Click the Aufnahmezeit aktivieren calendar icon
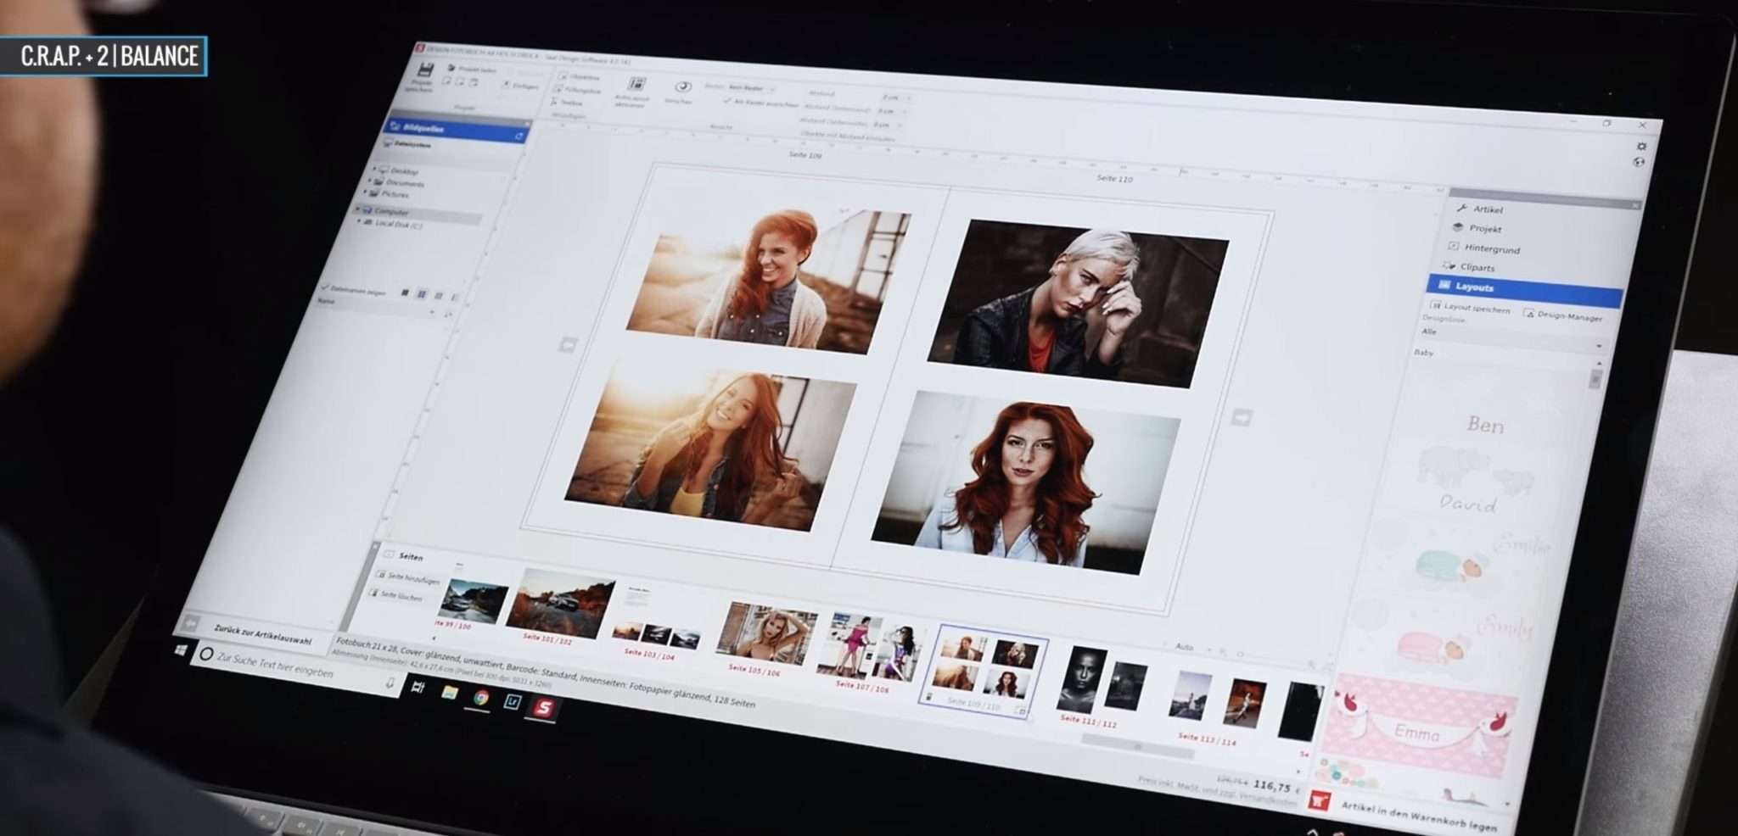Viewport: 1738px width, 836px height. [636, 83]
